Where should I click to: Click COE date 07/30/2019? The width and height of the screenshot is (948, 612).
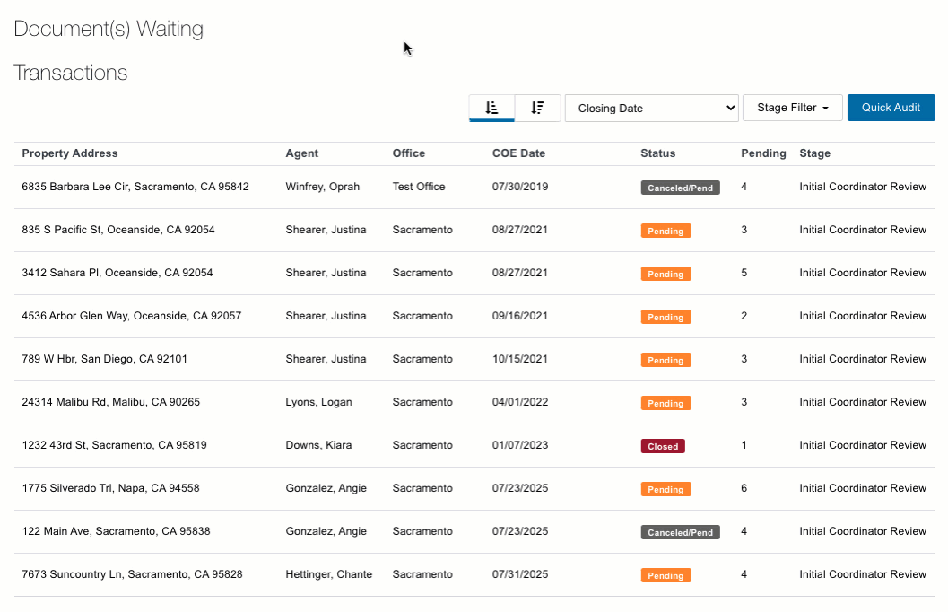(520, 187)
